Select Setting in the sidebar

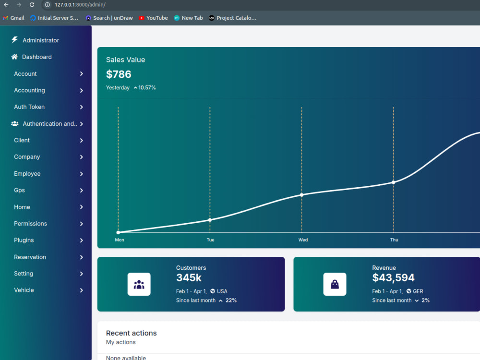tap(24, 274)
